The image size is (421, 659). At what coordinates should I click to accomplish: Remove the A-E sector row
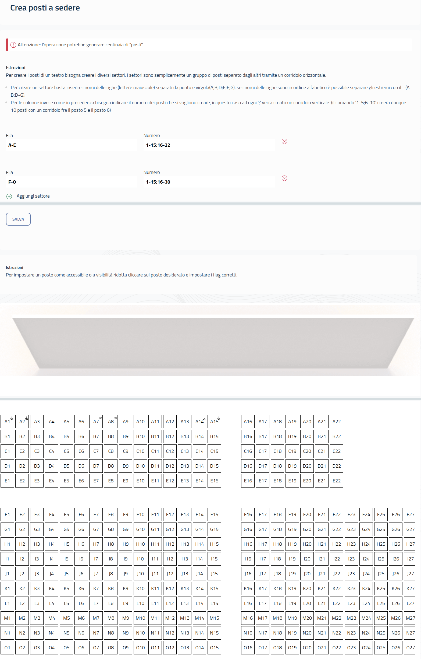[284, 141]
